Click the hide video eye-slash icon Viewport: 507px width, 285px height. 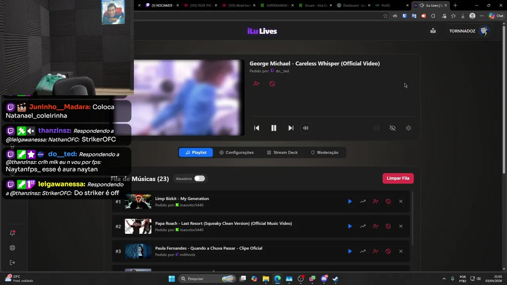393,128
